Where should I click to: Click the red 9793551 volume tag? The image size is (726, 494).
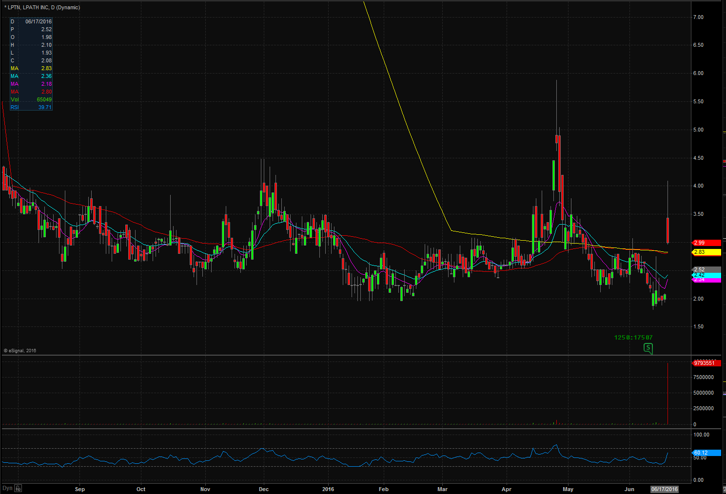click(706, 363)
